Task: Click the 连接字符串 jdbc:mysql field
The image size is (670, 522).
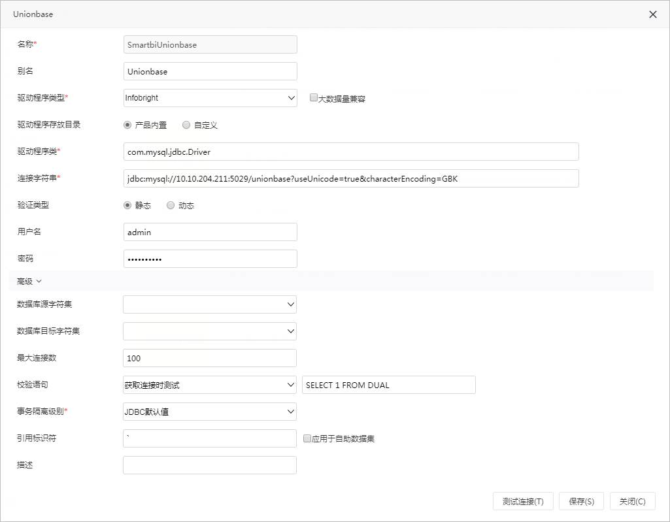Action: 351,178
